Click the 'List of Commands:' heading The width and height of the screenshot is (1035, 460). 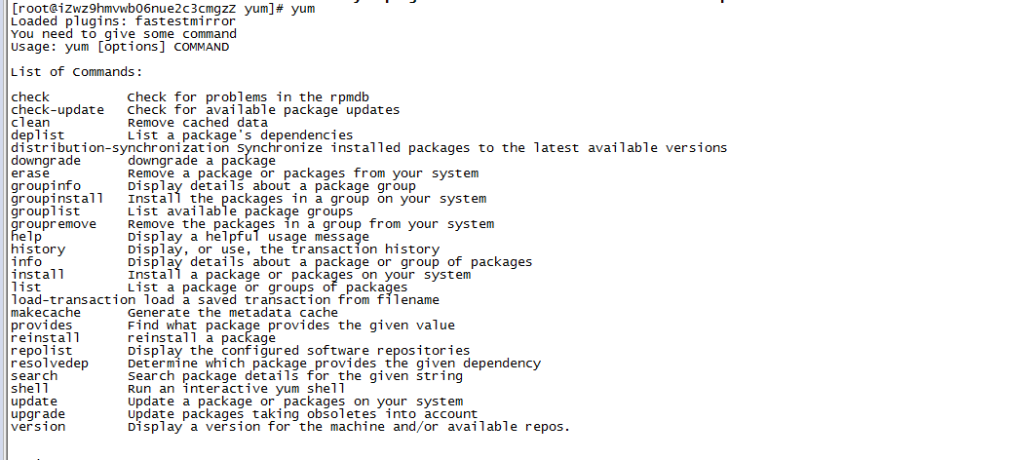pyautogui.click(x=77, y=72)
